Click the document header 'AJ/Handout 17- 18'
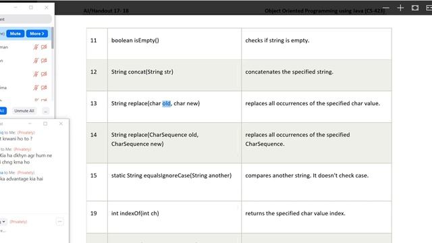This screenshot has width=432, height=243. coord(106,11)
